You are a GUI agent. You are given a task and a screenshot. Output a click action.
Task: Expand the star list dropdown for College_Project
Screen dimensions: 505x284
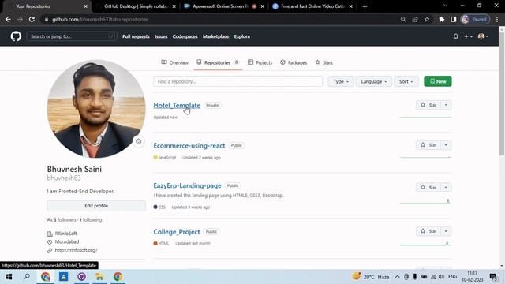pyautogui.click(x=446, y=231)
